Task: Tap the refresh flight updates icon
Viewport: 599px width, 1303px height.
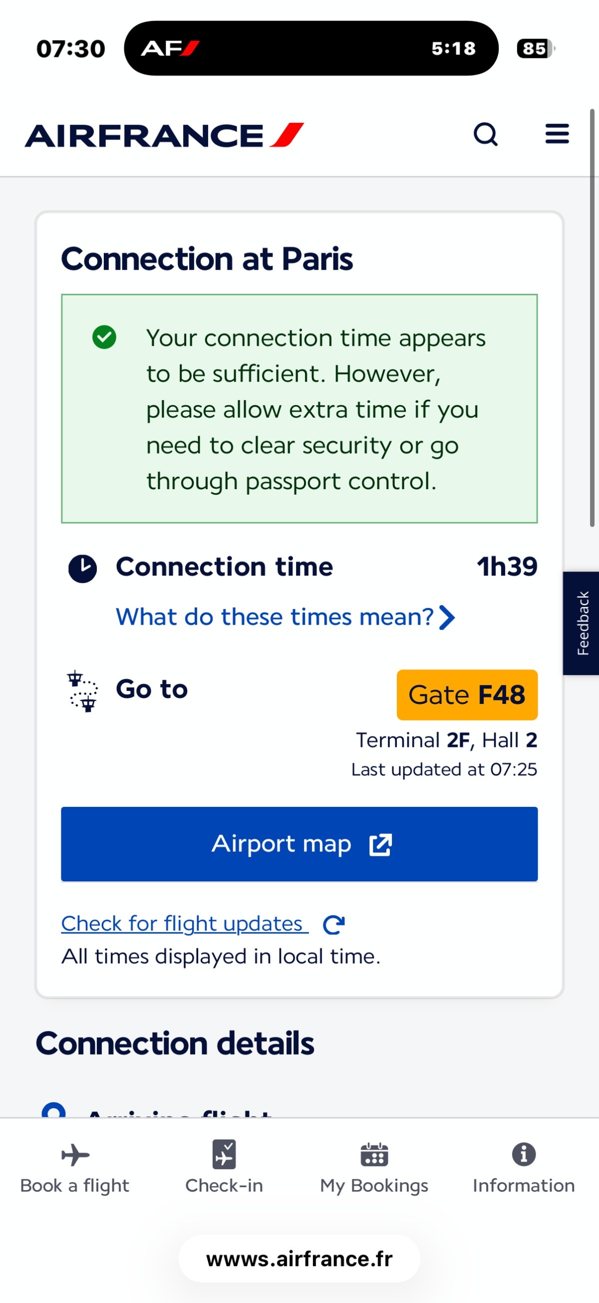Action: 333,925
